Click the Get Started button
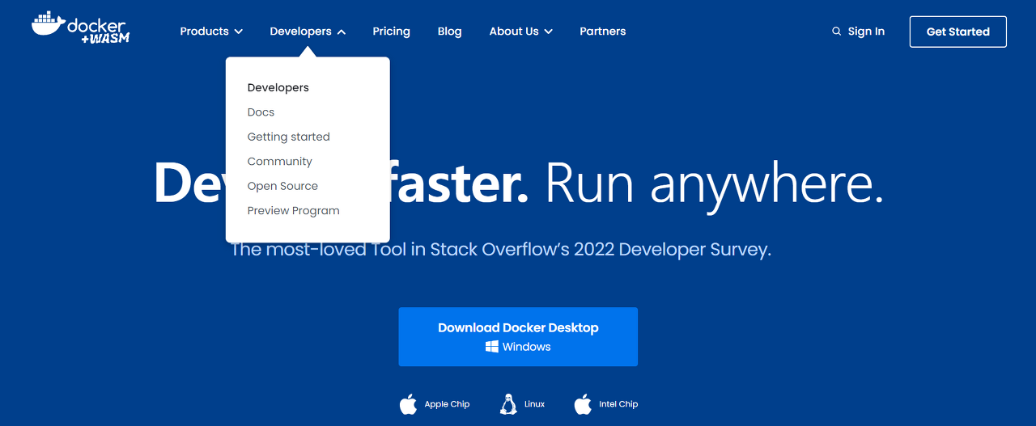Screen dimensions: 1036x426 (x=958, y=32)
